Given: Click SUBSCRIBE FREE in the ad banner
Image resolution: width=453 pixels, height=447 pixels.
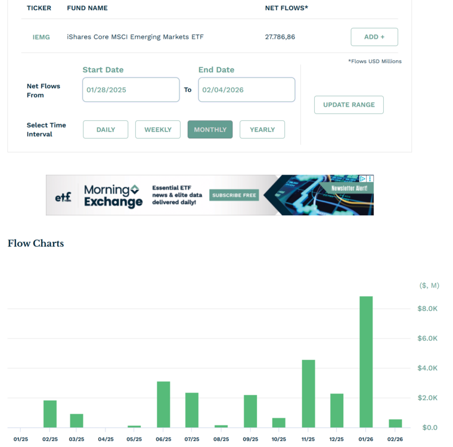Looking at the screenshot, I should click(234, 195).
